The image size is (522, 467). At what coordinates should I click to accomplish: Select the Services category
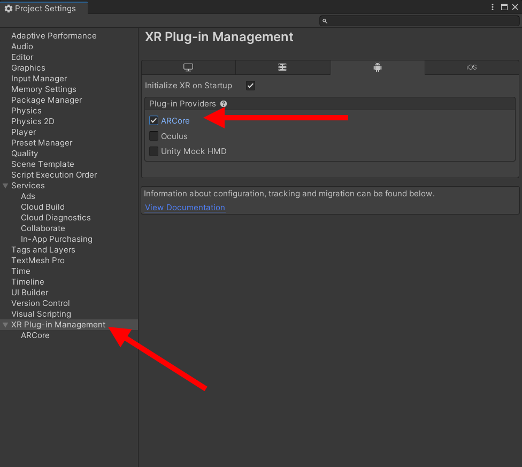28,186
